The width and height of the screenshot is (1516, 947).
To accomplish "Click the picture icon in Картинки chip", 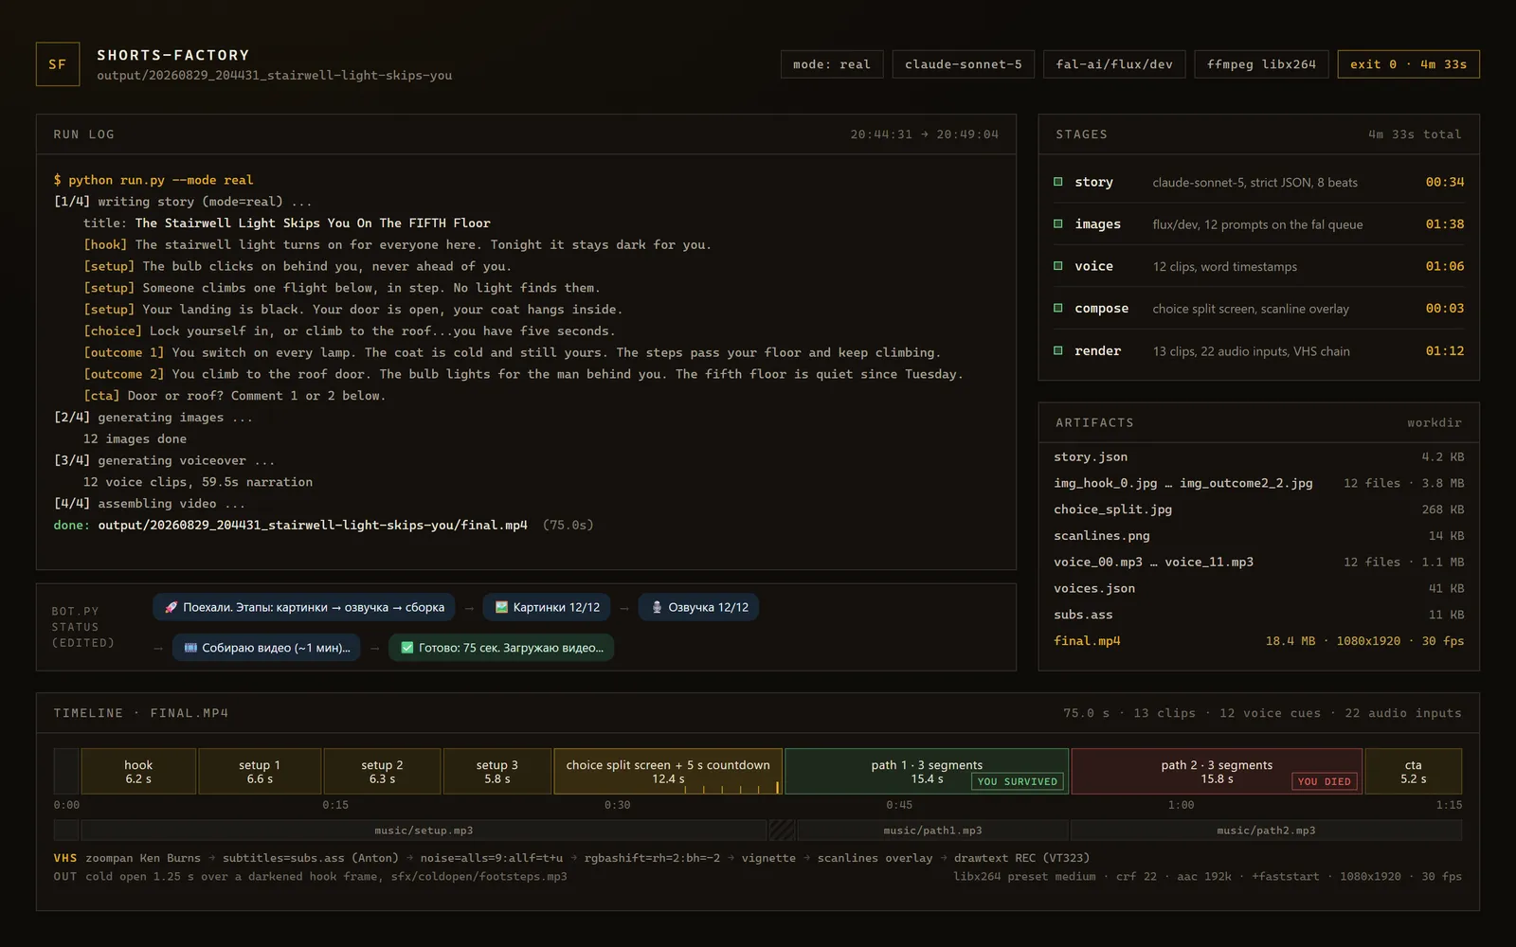I will [501, 607].
